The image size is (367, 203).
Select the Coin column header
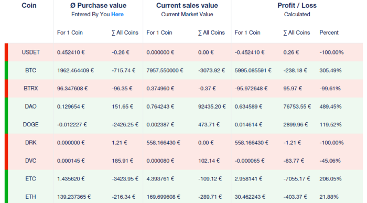coord(29,5)
